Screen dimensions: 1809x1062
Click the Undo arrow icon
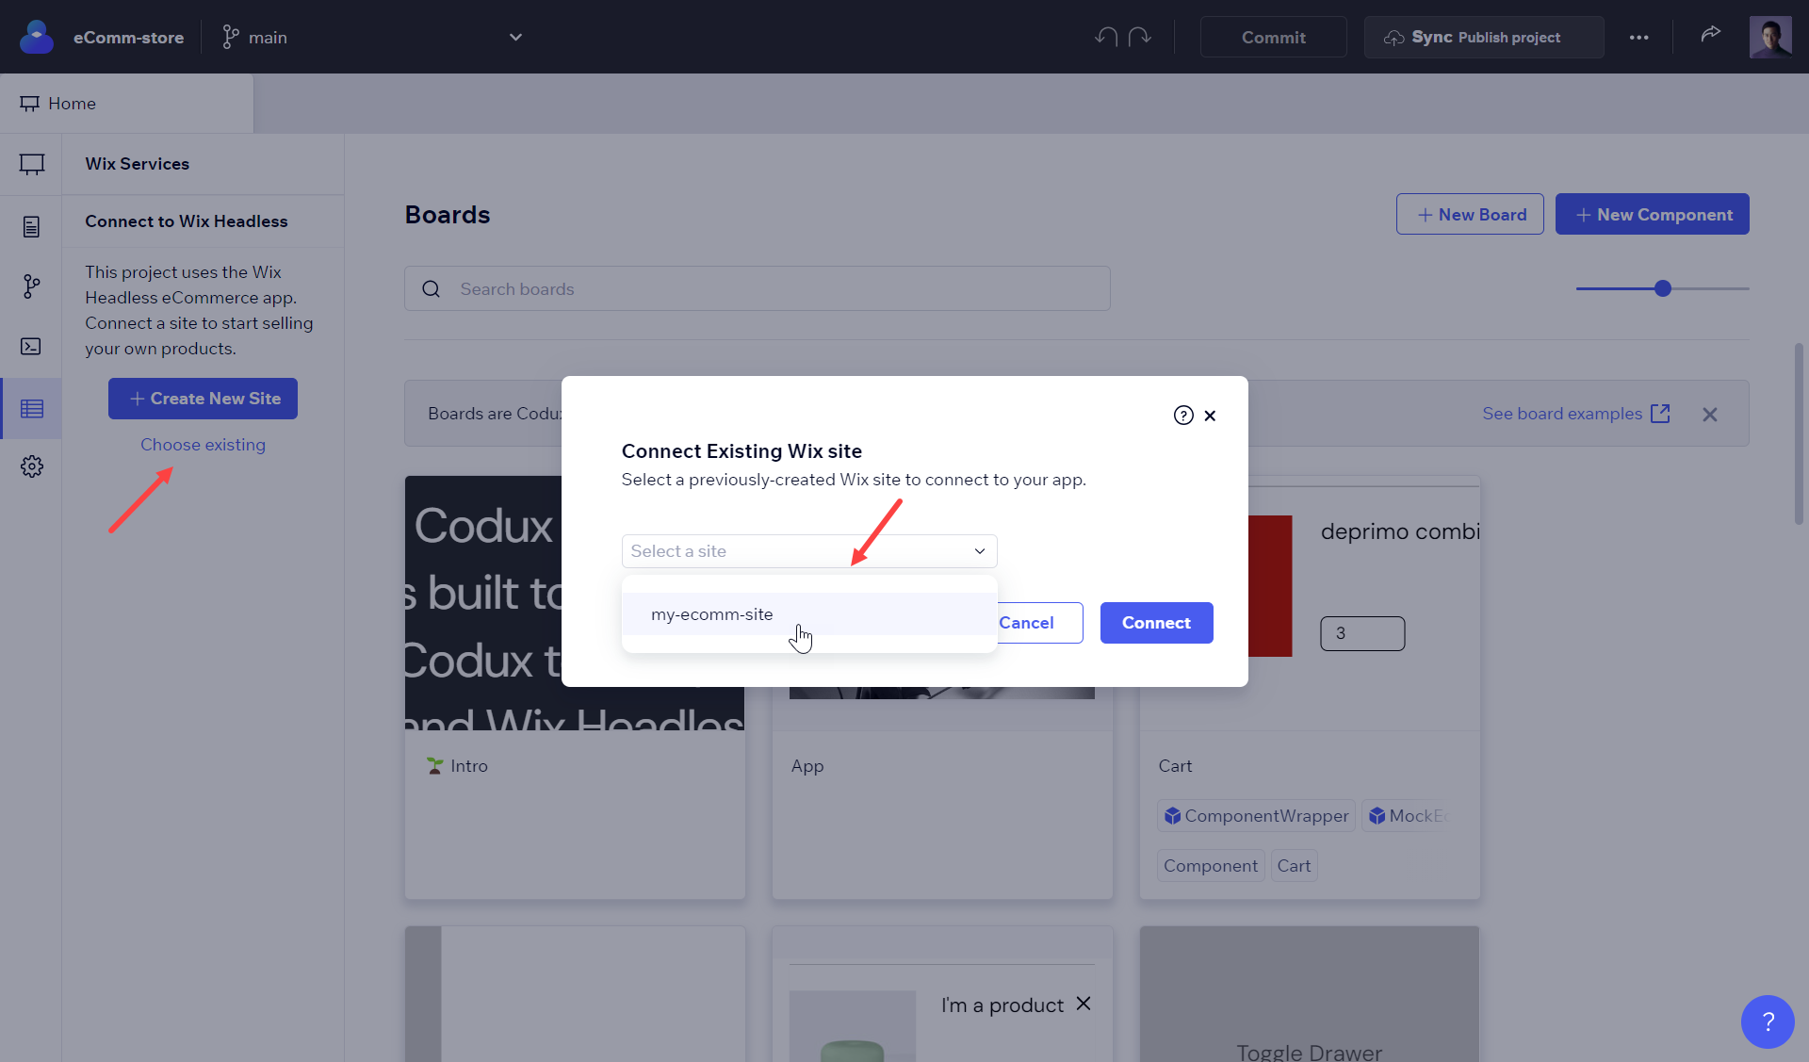[1106, 37]
